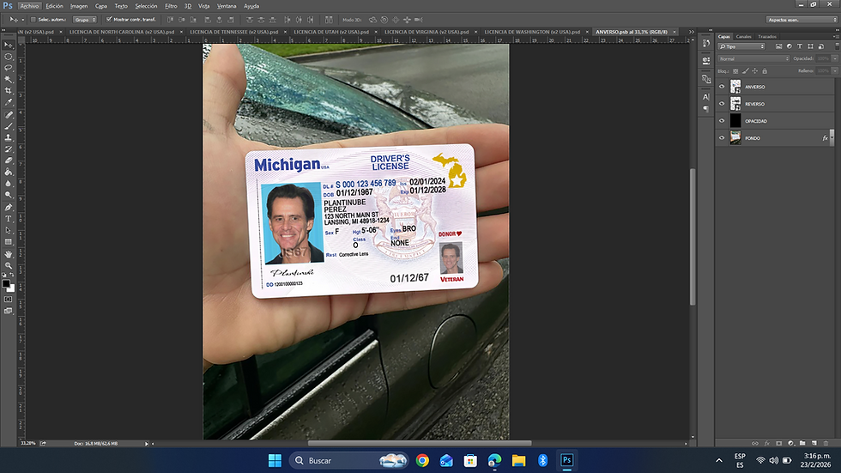Select the Brush tool
This screenshot has width=841, height=473.
[x=8, y=126]
